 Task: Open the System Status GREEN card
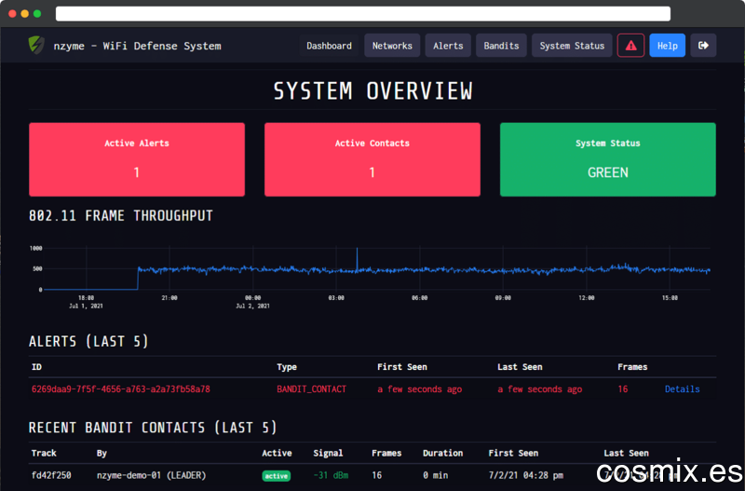[608, 159]
